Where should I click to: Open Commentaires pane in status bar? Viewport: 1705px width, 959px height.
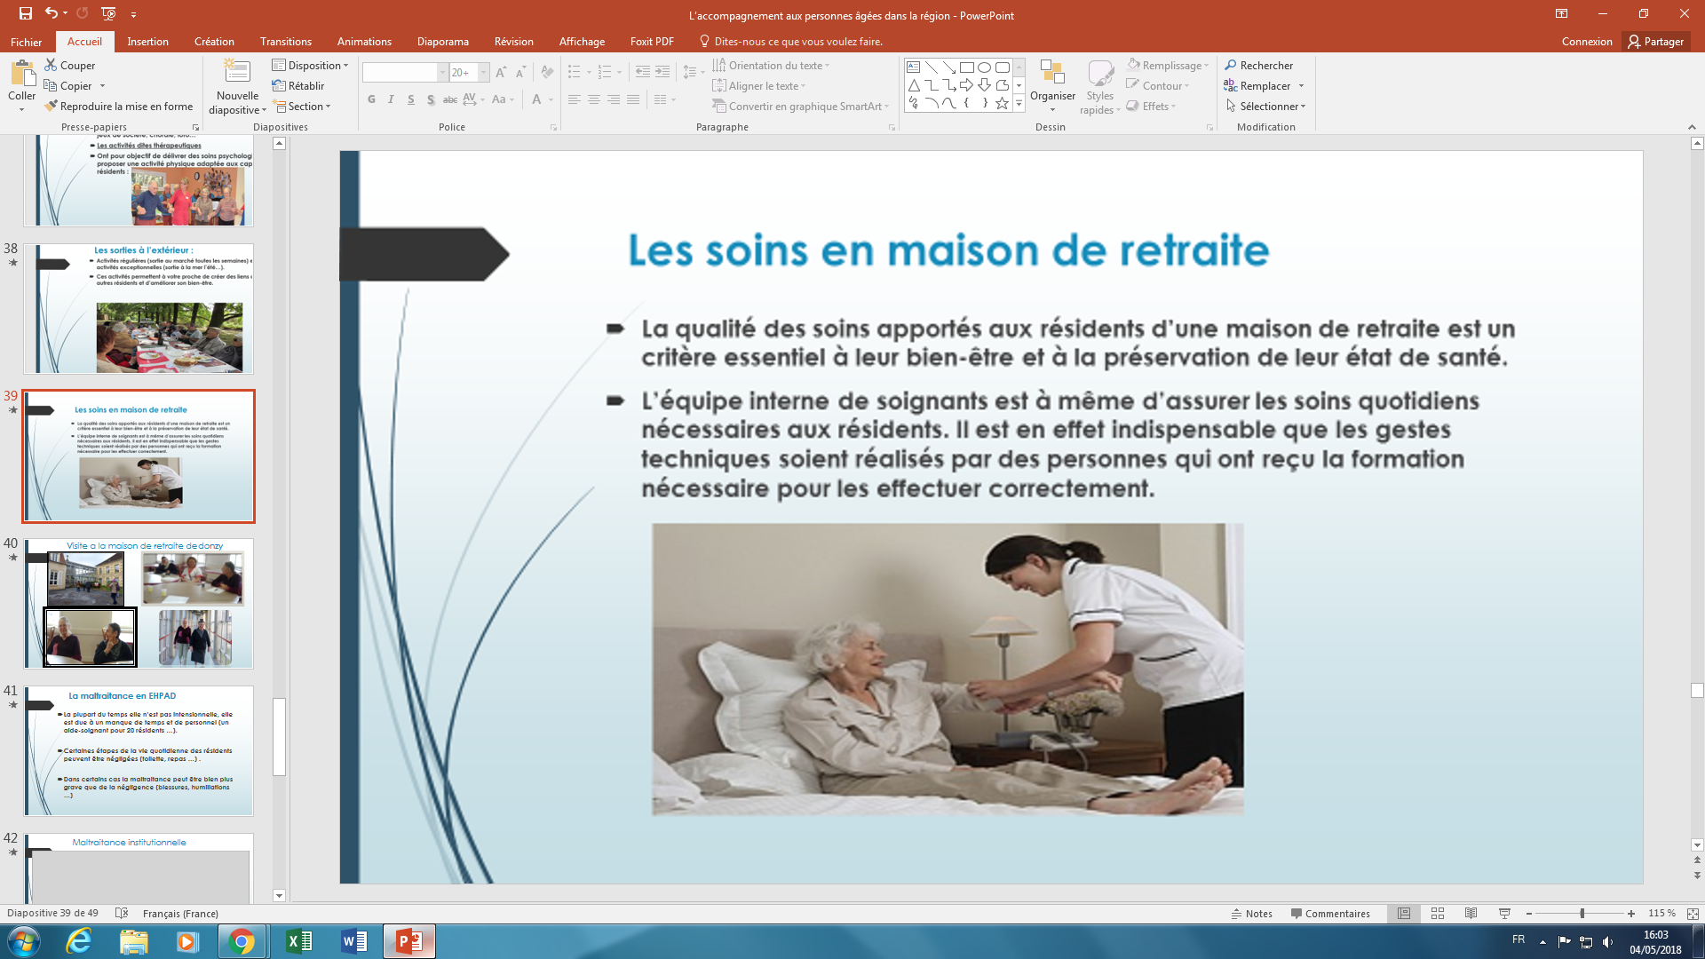coord(1330,914)
